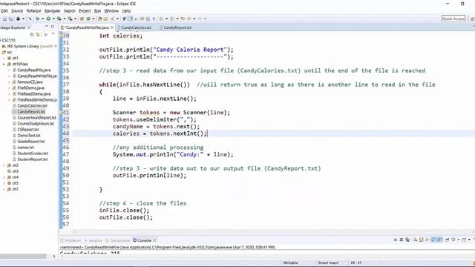Switch to the CandyReport.txt editor tab
This screenshot has height=267, width=475.
click(x=177, y=27)
